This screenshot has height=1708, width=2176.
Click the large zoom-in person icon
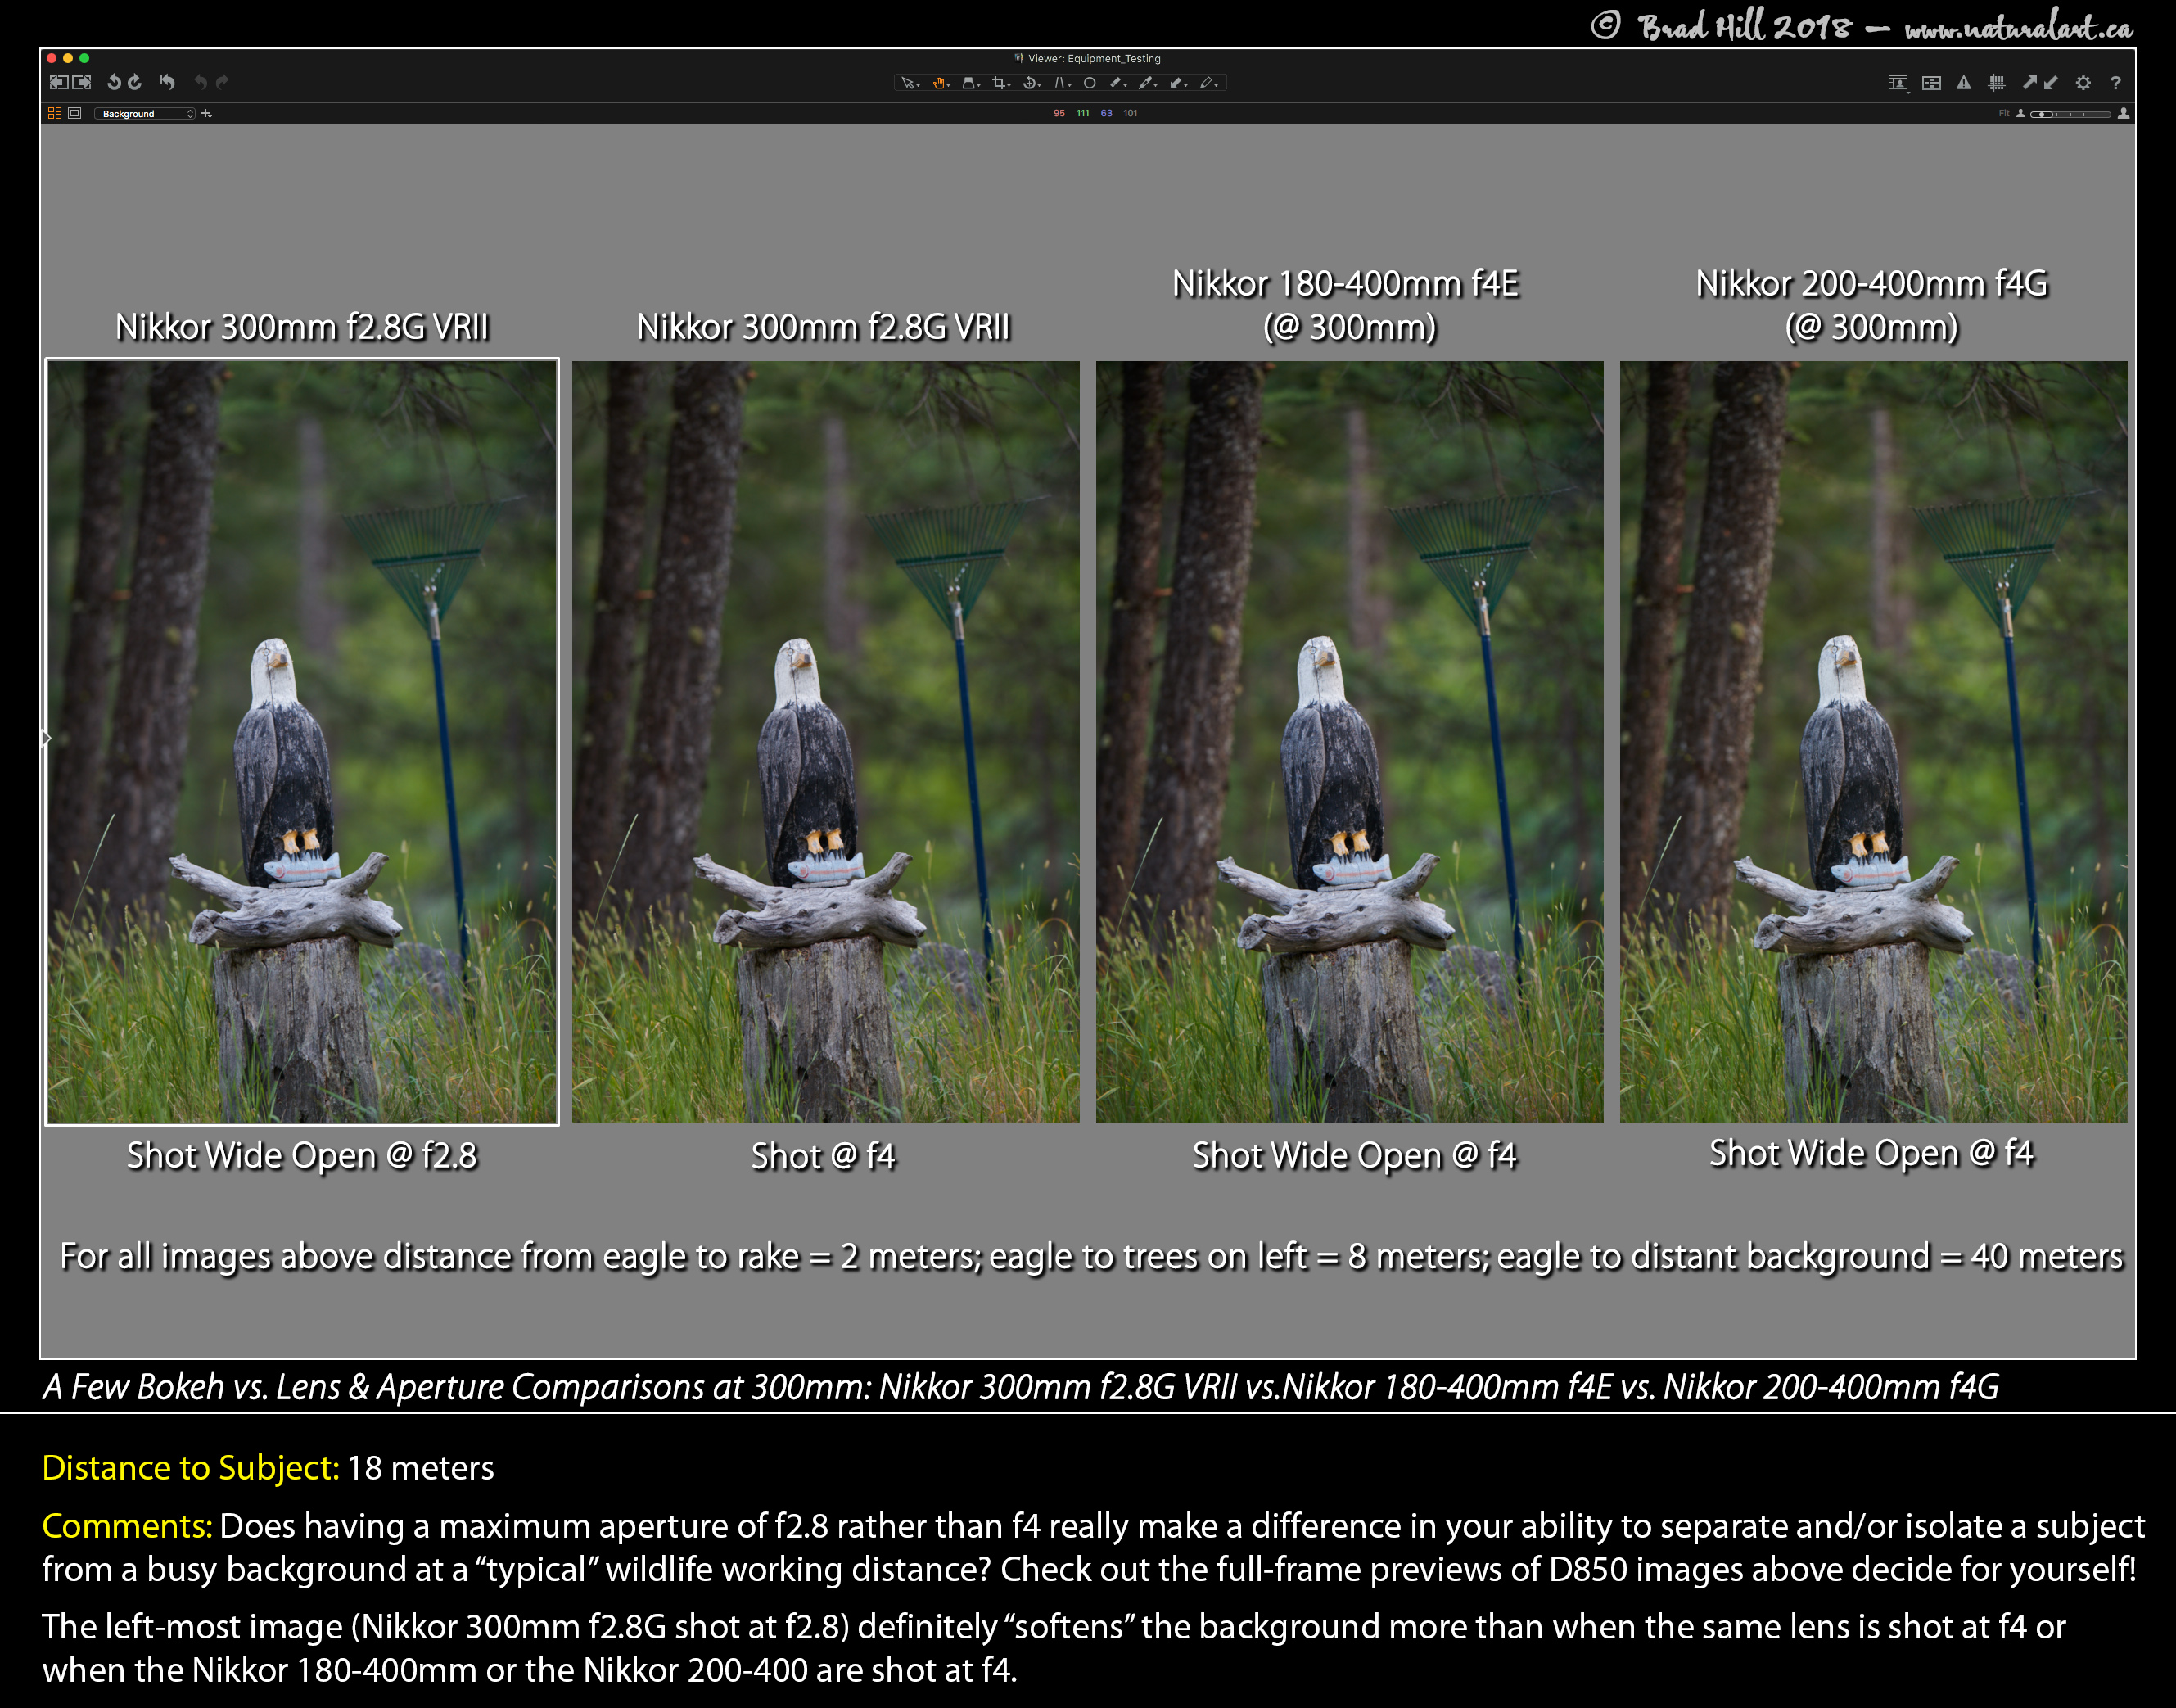pyautogui.click(x=2123, y=113)
